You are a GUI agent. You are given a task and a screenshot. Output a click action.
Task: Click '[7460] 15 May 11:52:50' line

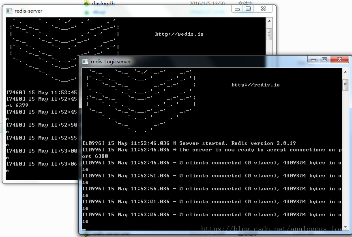click(x=42, y=125)
